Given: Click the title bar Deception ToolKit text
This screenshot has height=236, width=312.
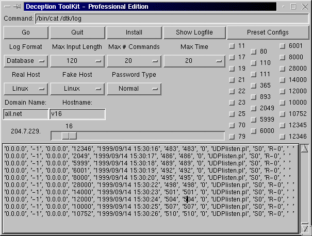Looking at the screenshot, I should click(87, 7).
